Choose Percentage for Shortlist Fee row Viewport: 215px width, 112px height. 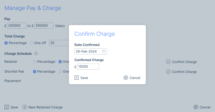pos(35,72)
